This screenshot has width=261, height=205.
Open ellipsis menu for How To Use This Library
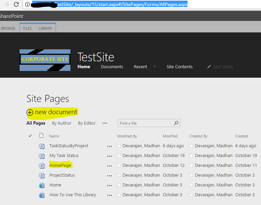click(110, 195)
